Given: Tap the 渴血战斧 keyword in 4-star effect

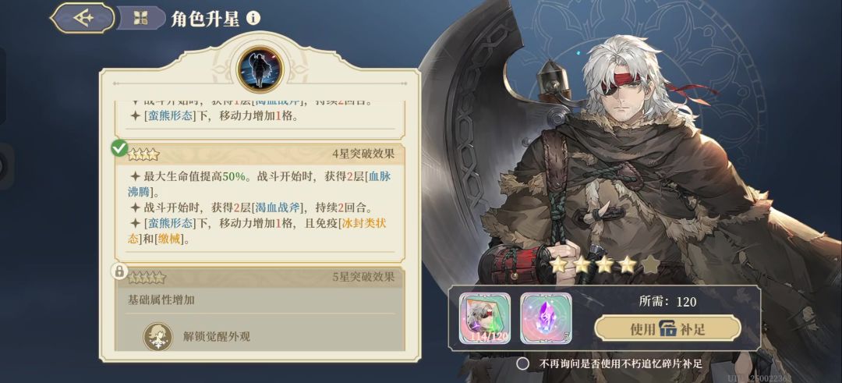Looking at the screenshot, I should click(x=285, y=207).
